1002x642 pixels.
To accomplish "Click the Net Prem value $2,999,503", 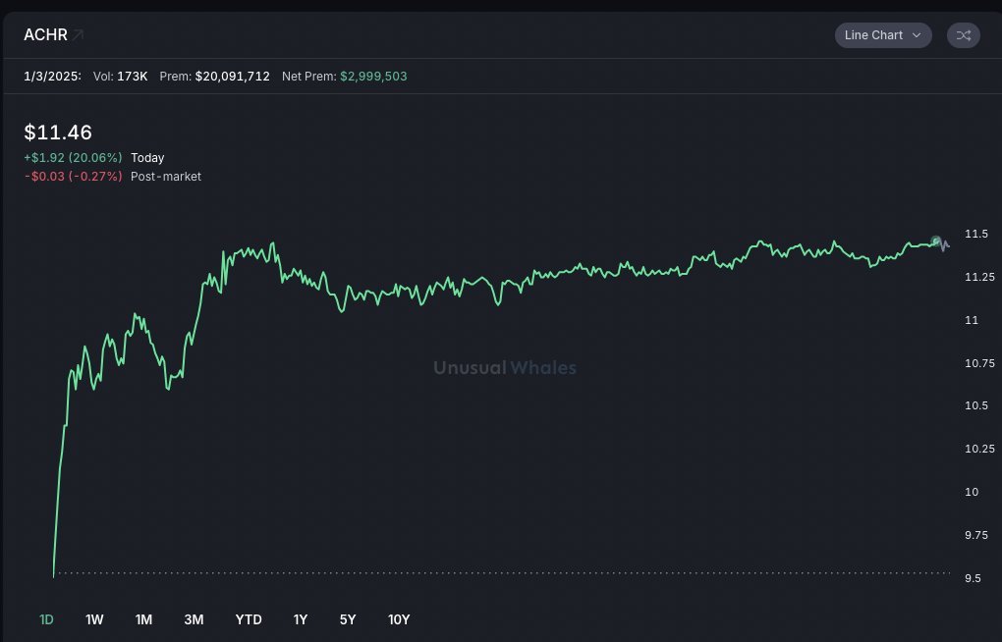I will [373, 76].
